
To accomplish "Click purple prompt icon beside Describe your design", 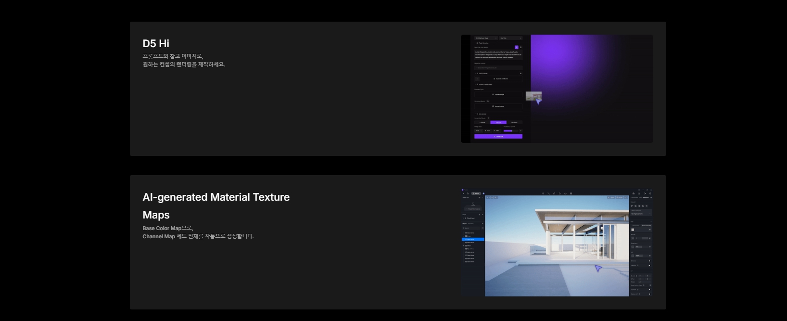I will coord(517,47).
